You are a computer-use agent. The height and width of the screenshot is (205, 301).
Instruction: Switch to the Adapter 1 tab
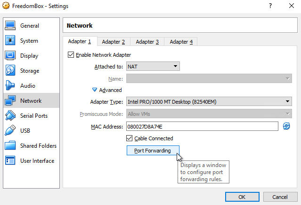80,41
